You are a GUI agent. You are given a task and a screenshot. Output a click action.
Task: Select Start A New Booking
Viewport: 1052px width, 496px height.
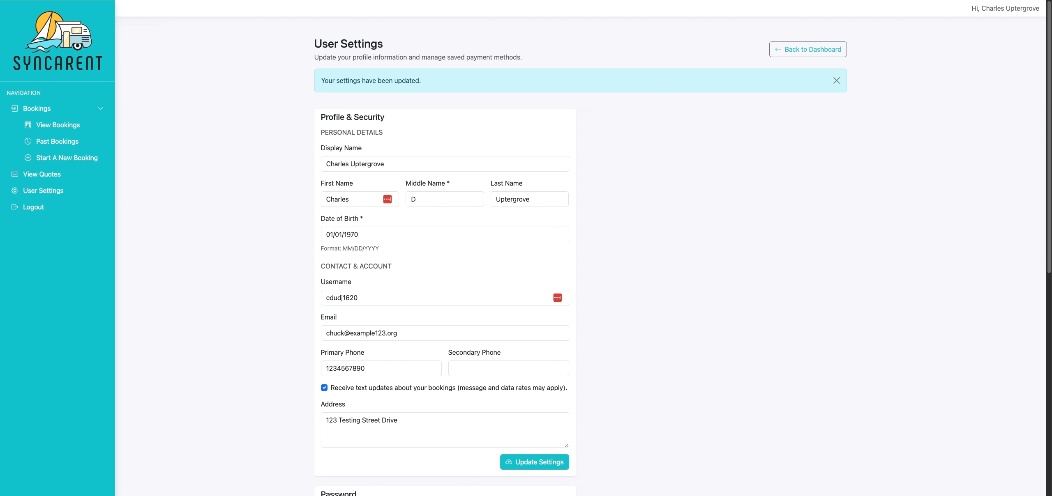(x=67, y=158)
